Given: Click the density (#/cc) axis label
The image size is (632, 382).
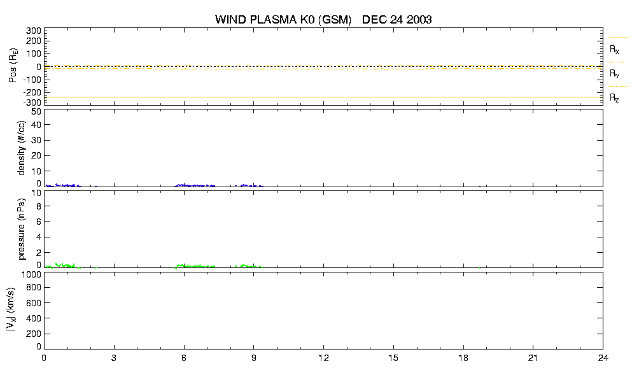Looking at the screenshot, I should pos(22,148).
